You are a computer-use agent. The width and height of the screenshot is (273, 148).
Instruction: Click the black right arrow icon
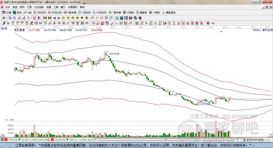tap(59, 18)
